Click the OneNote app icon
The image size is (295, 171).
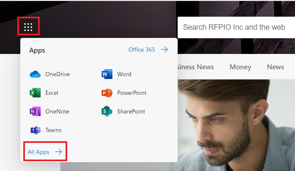coord(35,111)
